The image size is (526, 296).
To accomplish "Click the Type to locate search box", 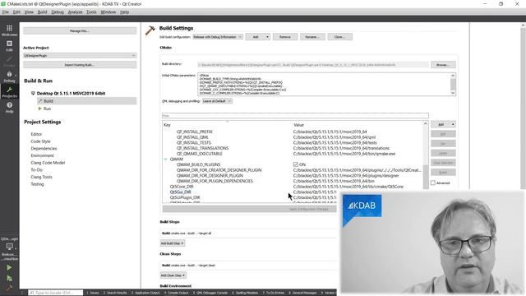I will (55, 293).
